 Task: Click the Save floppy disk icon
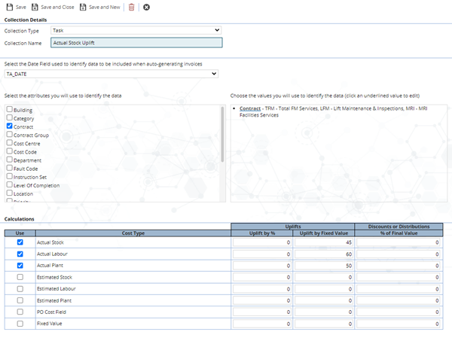(x=9, y=7)
